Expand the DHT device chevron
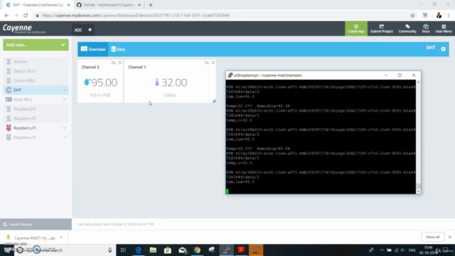Viewport: 455px width, 256px height. (x=65, y=90)
